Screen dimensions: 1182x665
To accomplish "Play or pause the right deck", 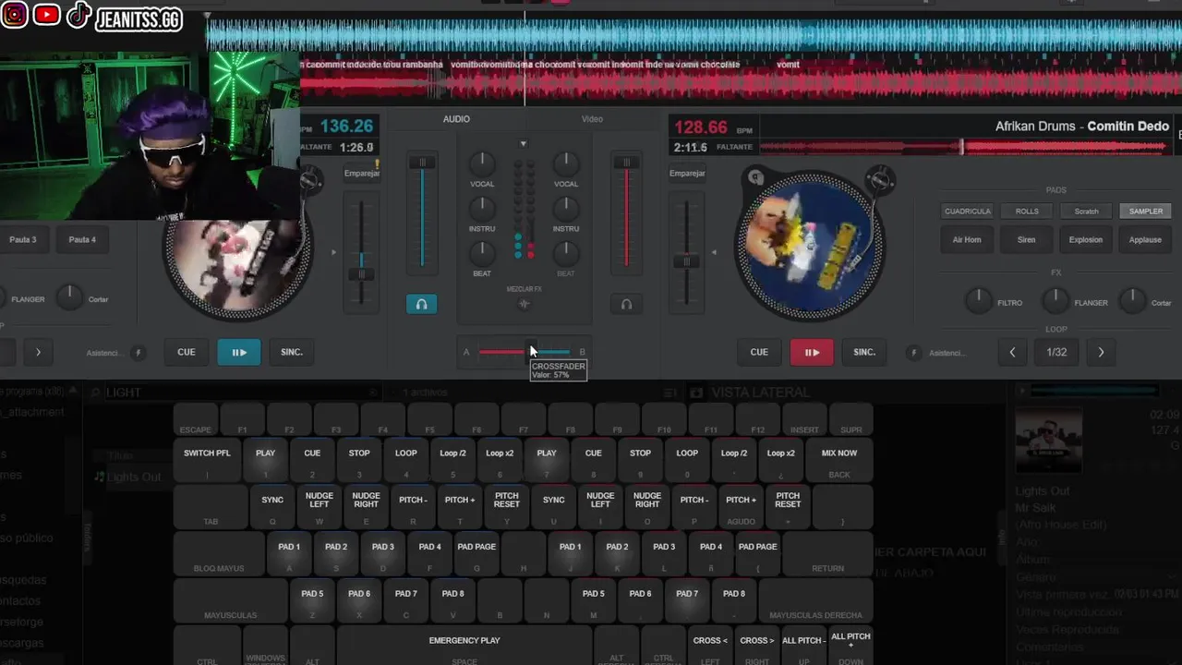I will (812, 352).
